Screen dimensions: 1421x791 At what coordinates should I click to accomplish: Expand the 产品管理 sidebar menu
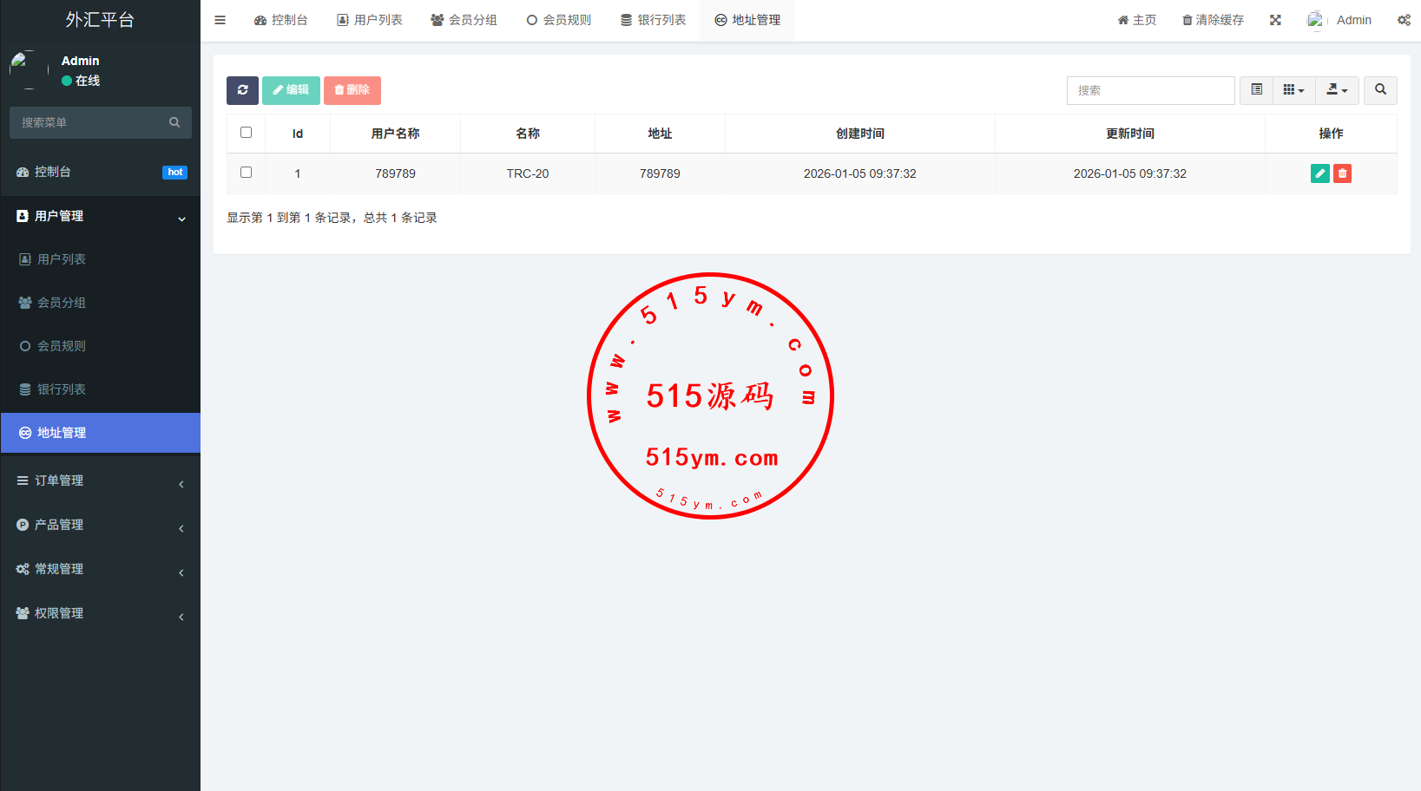click(100, 525)
